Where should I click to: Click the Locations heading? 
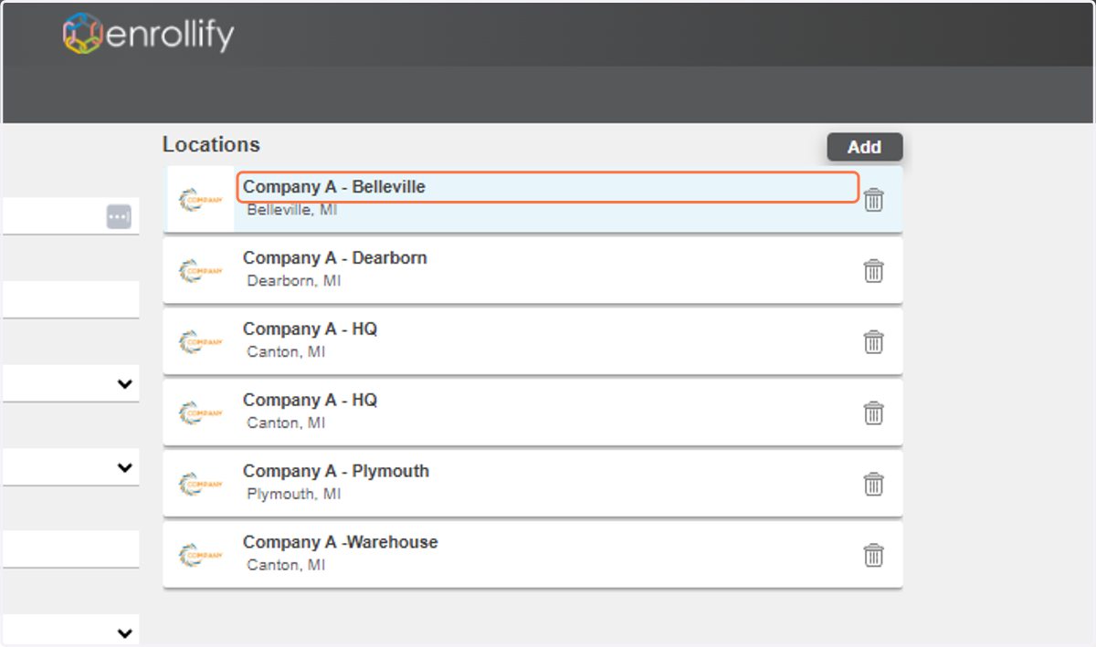point(211,145)
